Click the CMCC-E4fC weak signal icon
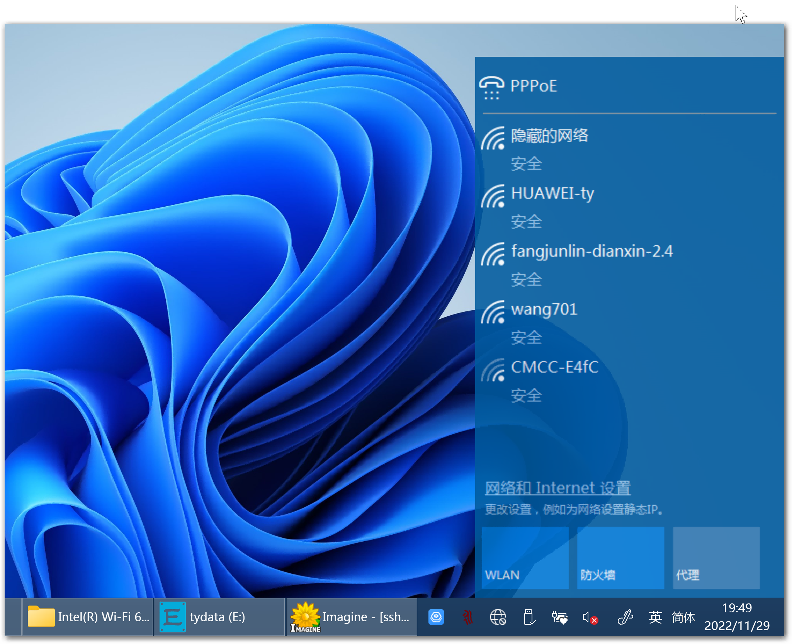This screenshot has height=644, width=792. tap(493, 370)
